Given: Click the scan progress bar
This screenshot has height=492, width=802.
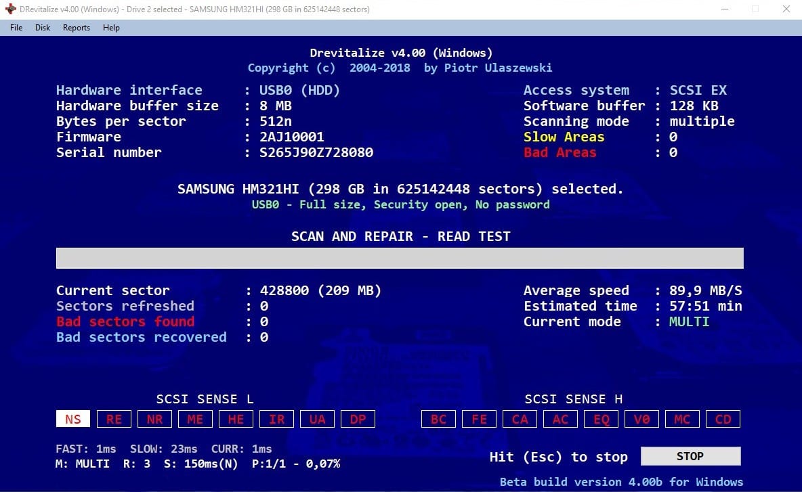Looking at the screenshot, I should (x=400, y=258).
